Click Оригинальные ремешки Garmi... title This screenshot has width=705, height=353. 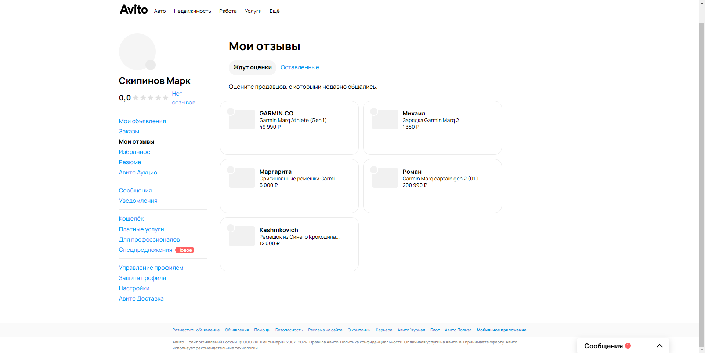pyautogui.click(x=299, y=179)
